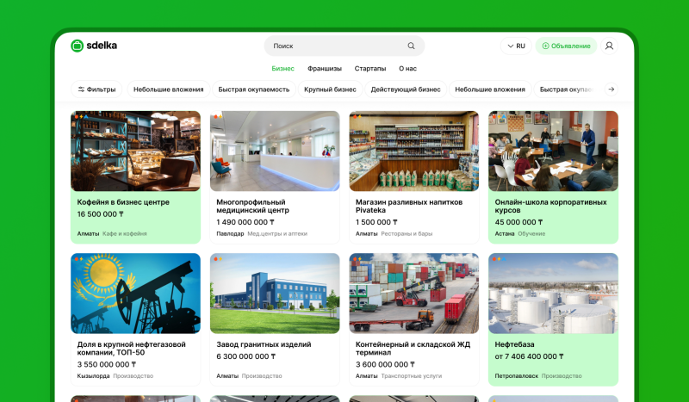Open the oil depot tanks photo

click(x=553, y=293)
